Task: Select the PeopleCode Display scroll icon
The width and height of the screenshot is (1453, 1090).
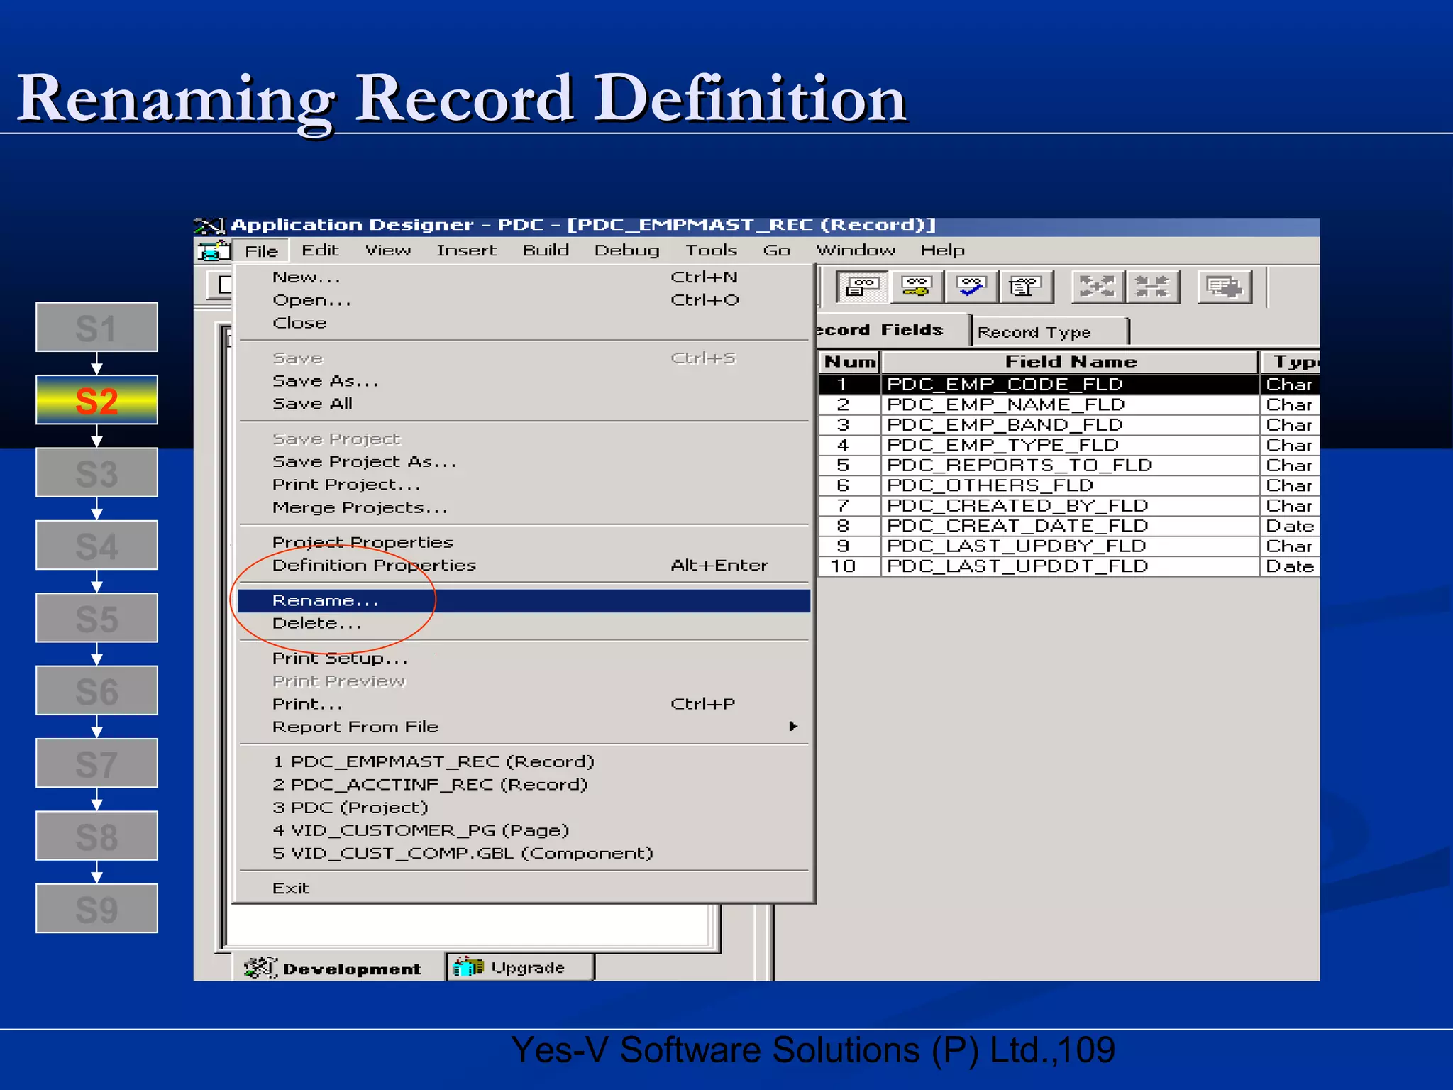Action: [1026, 287]
